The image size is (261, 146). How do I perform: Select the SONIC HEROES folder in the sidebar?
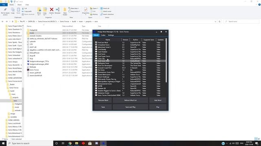point(13,120)
